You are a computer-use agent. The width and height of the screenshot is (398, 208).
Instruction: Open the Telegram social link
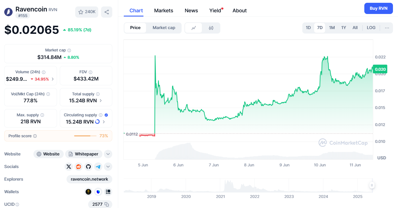coord(98,167)
